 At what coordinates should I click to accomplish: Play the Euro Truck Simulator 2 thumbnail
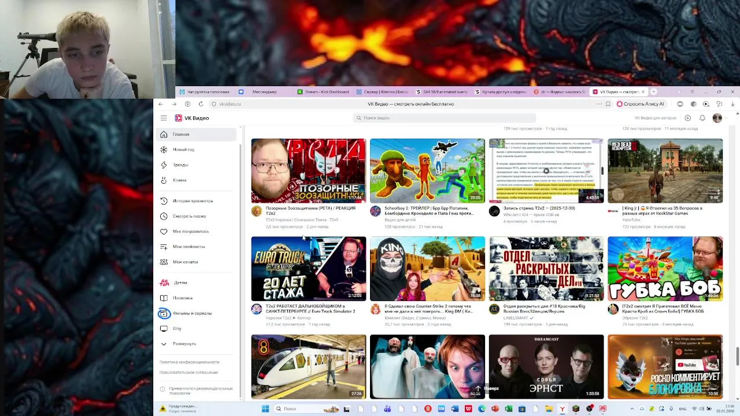point(309,269)
